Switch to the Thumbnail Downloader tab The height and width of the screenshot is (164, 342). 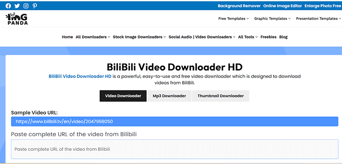click(221, 96)
